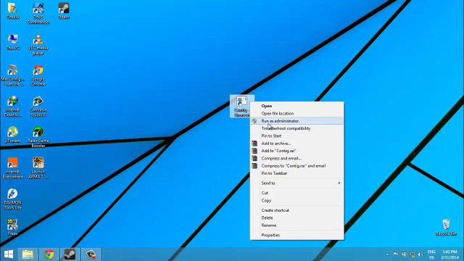Select the Razer Game Booster desktop icon

point(38,137)
